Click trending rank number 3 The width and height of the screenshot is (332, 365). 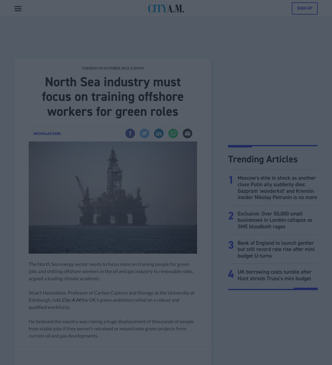(231, 245)
